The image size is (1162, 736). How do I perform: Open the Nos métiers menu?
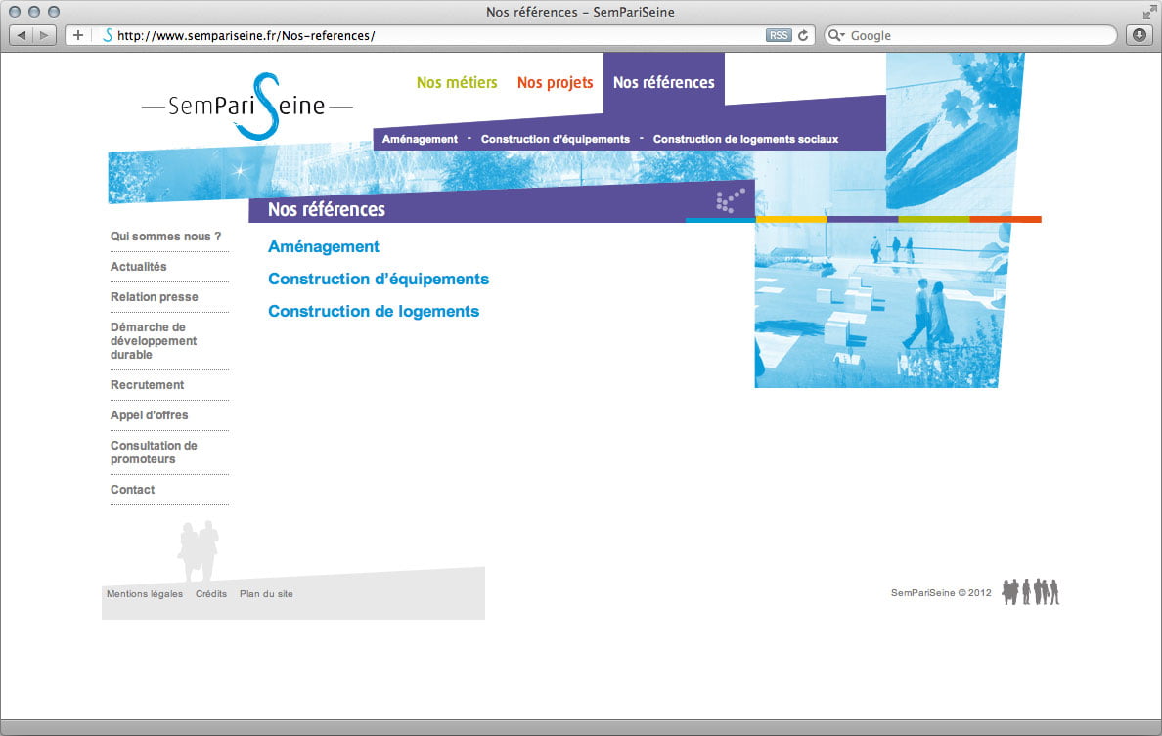tap(457, 82)
